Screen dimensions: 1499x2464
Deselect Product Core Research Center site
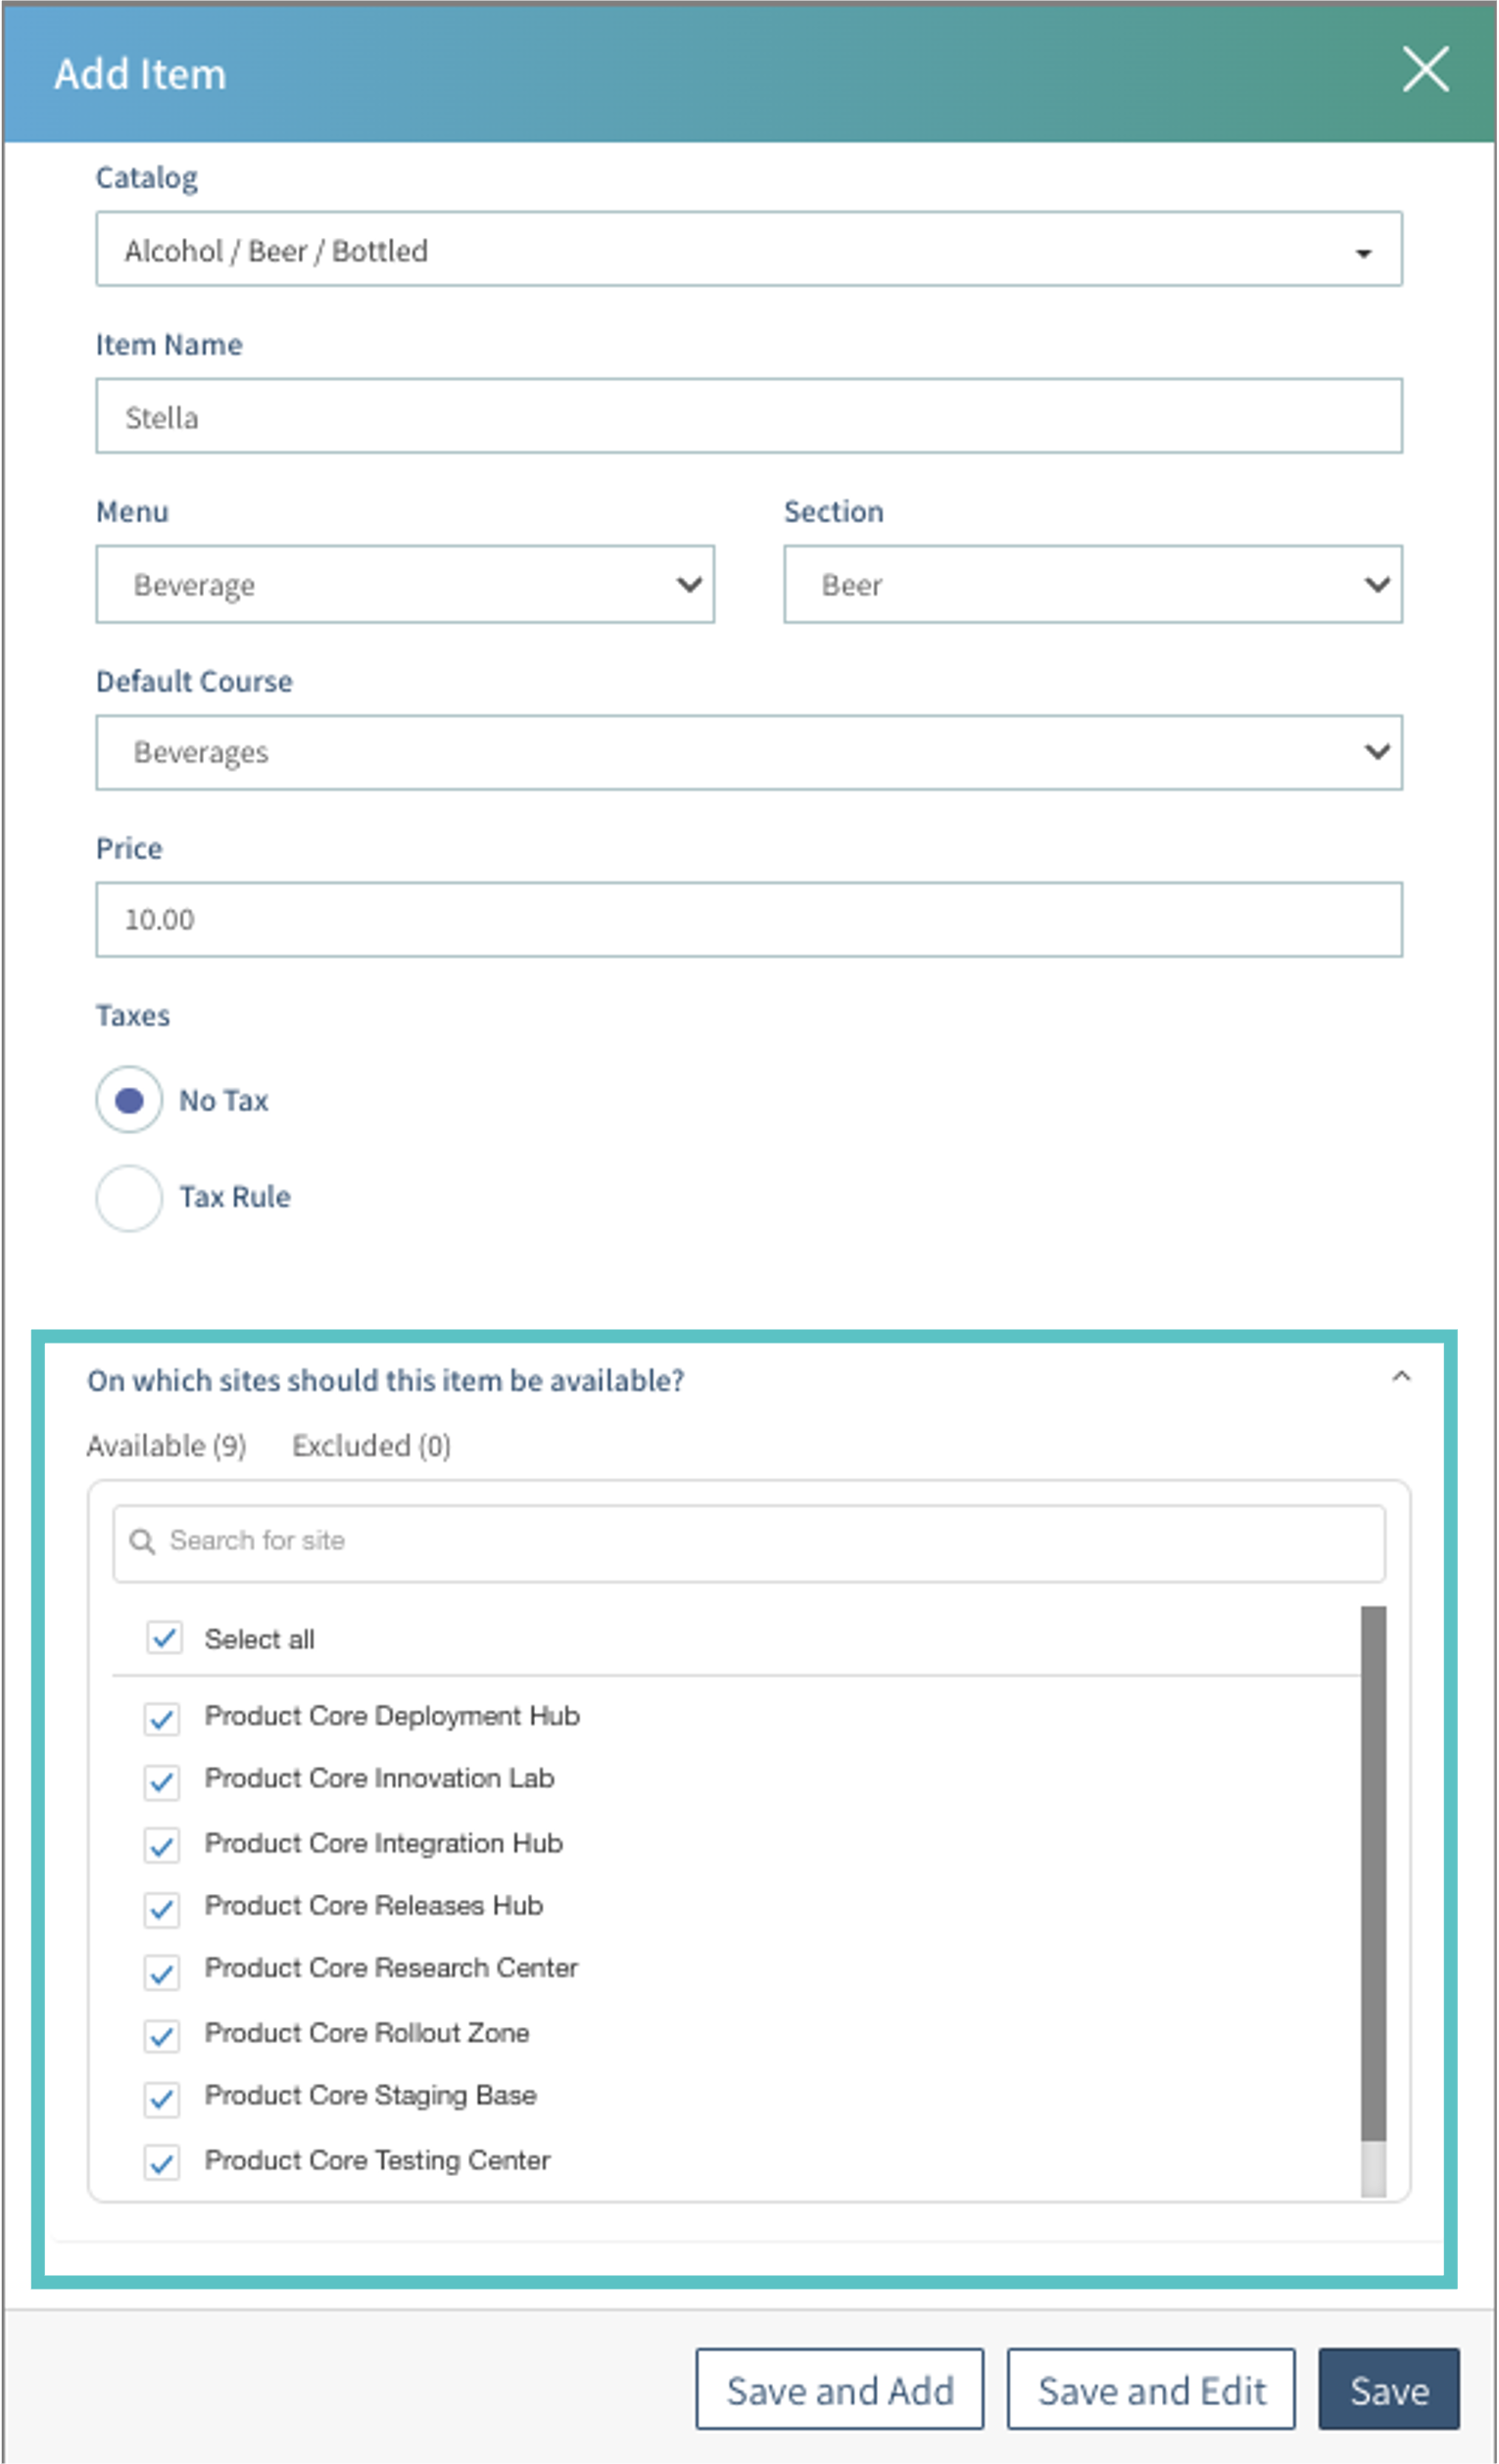(162, 1972)
